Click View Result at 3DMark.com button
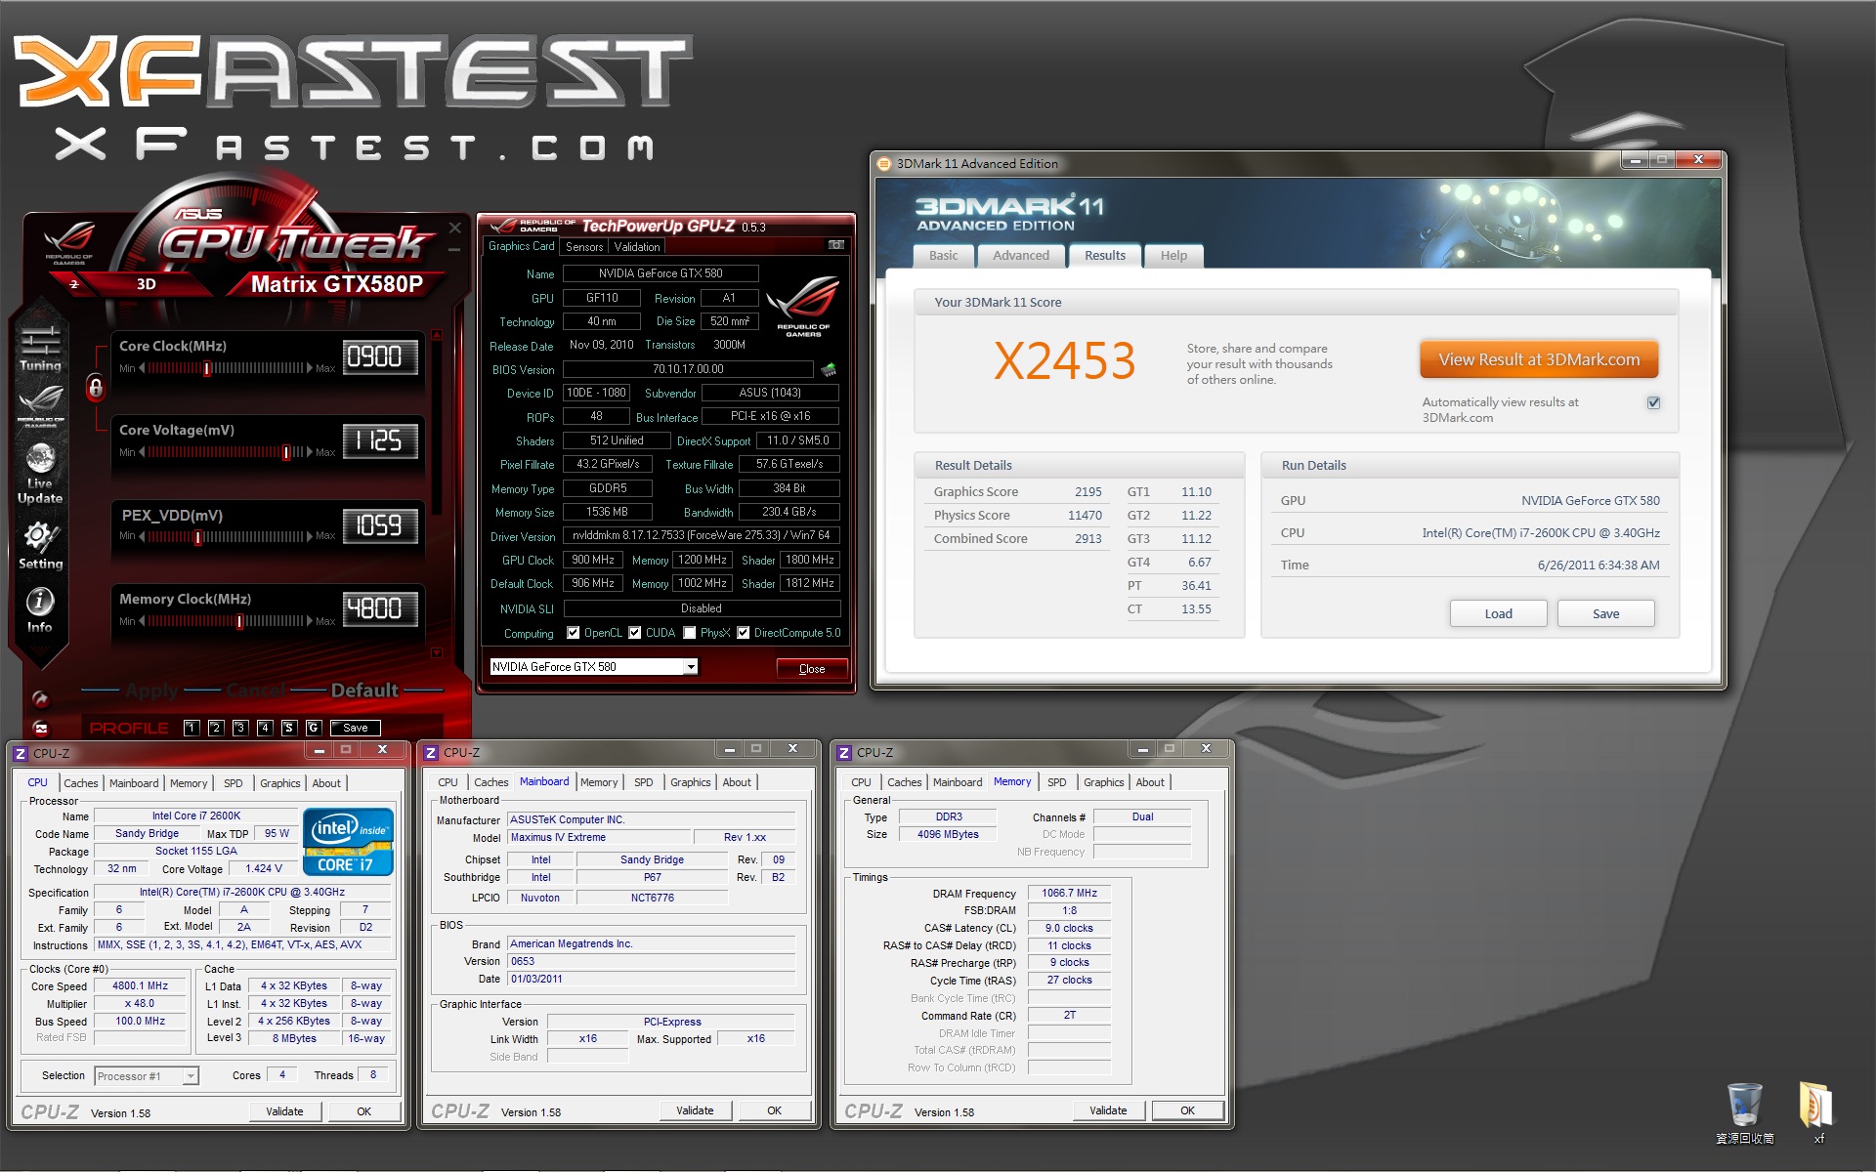The width and height of the screenshot is (1876, 1172). [x=1538, y=359]
